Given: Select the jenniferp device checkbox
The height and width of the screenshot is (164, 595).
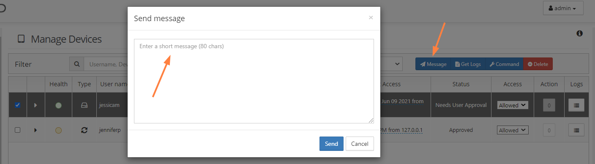Looking at the screenshot, I should point(17,130).
